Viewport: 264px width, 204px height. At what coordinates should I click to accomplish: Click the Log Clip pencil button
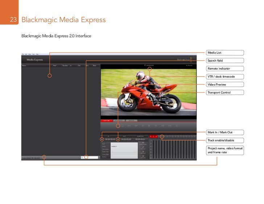click(x=143, y=148)
